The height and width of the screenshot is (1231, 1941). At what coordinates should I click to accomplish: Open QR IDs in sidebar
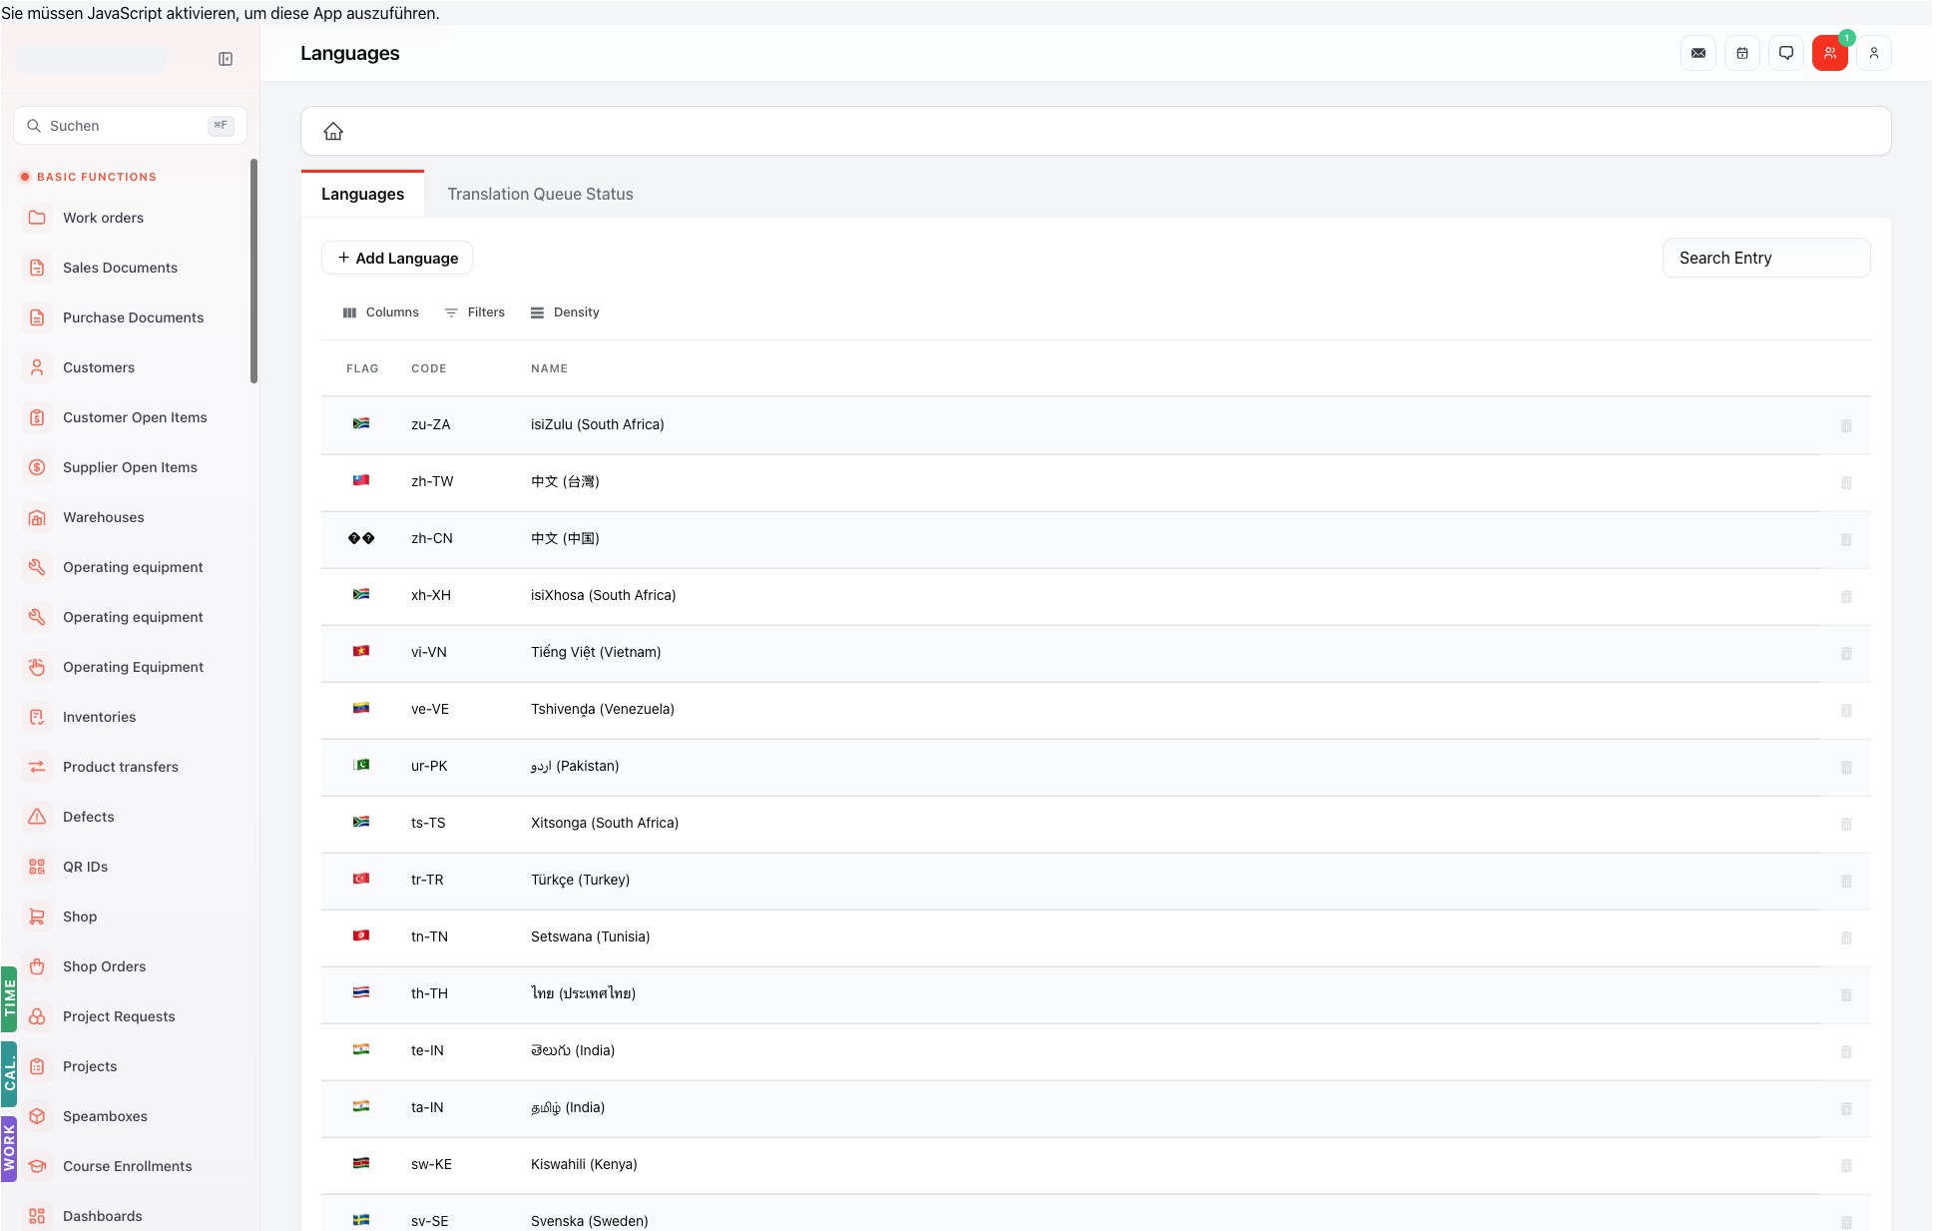pyautogui.click(x=130, y=867)
